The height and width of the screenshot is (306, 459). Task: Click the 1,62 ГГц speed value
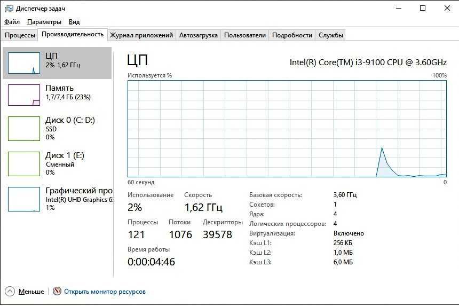coord(203,207)
